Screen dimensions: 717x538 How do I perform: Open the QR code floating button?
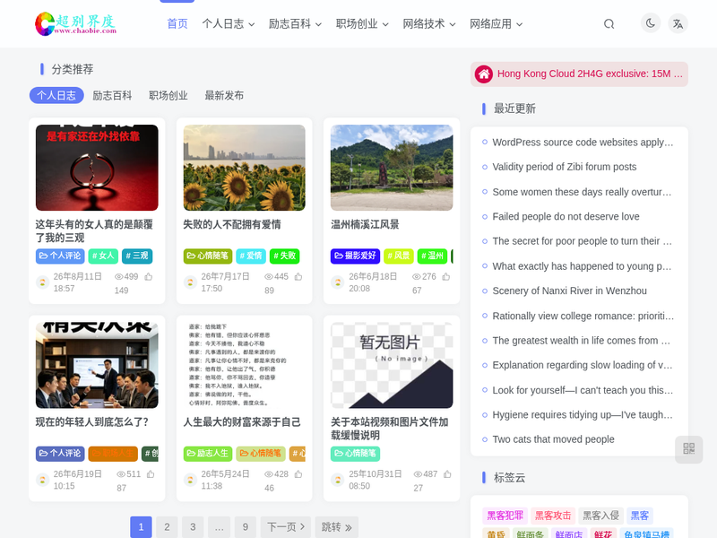tap(688, 449)
